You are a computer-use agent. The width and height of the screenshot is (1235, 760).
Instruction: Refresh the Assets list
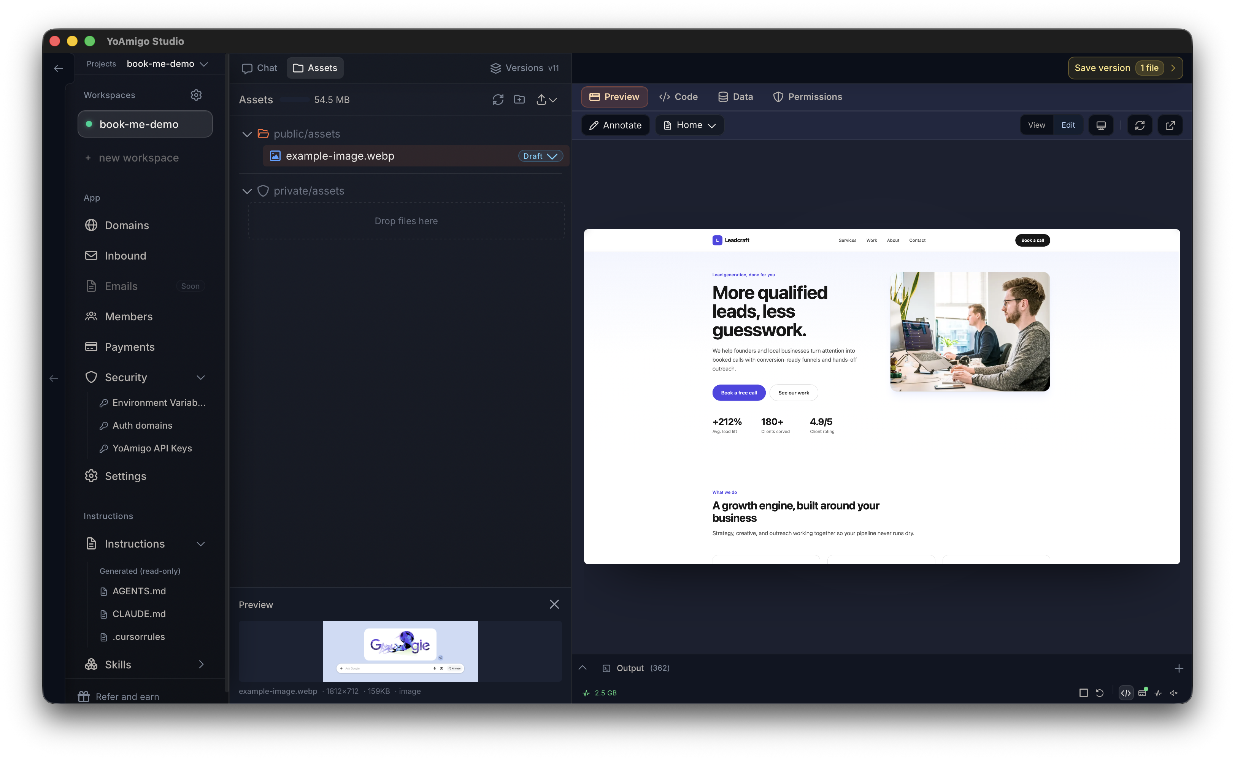498,100
